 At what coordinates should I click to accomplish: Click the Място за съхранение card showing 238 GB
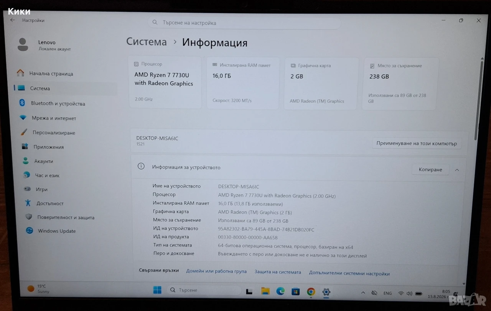[400, 84]
